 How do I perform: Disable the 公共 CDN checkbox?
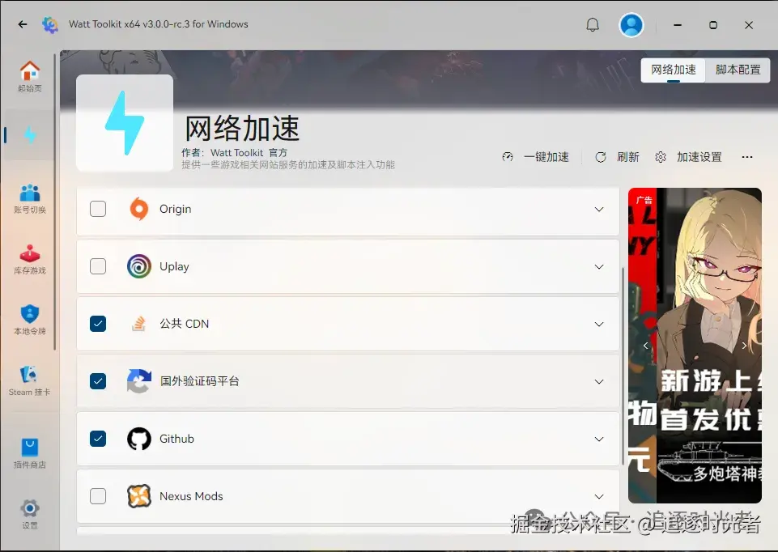click(98, 323)
